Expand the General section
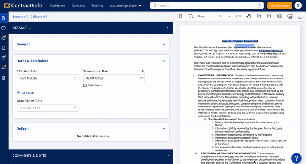 [x=164, y=45]
